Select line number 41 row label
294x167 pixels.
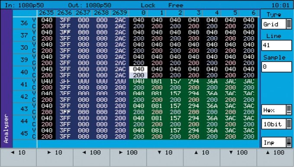[x=24, y=84]
